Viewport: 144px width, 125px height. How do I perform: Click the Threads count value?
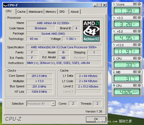point(97,104)
